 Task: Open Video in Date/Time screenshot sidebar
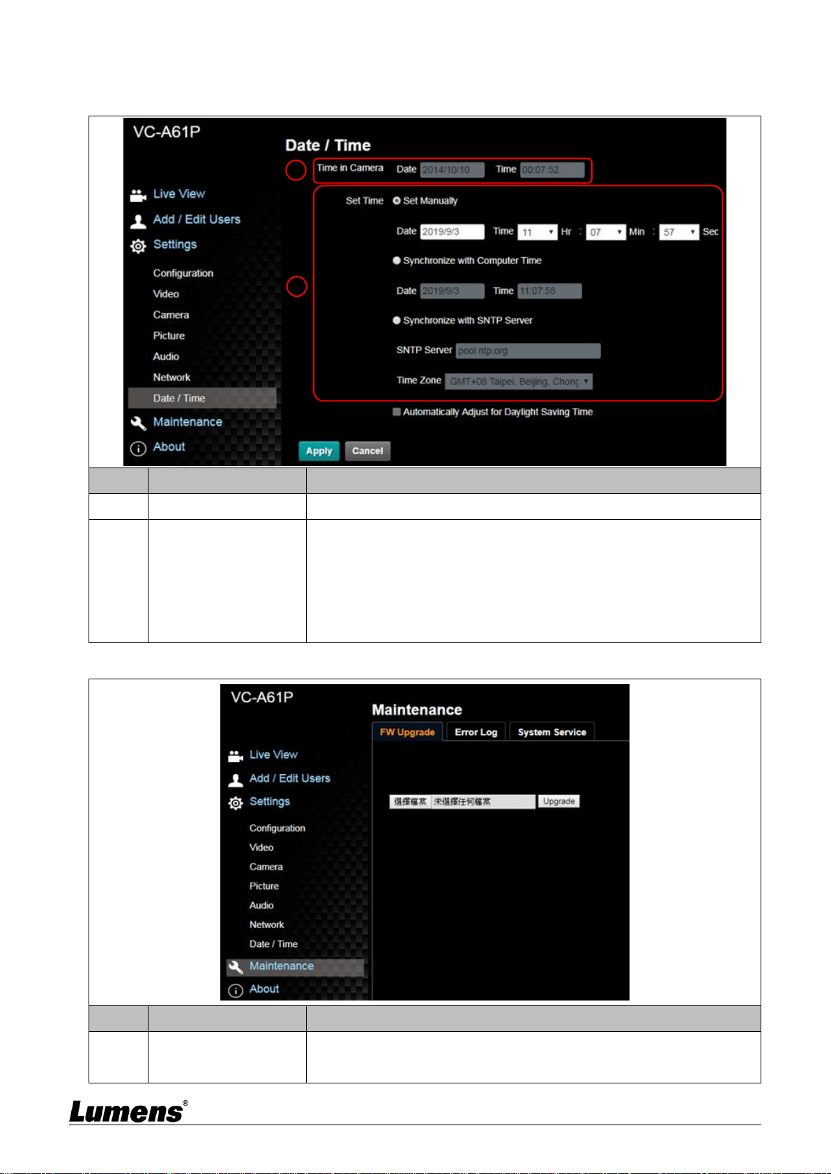[166, 294]
